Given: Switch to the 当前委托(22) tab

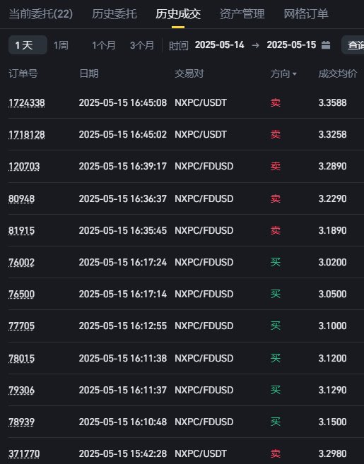Looking at the screenshot, I should pos(40,14).
